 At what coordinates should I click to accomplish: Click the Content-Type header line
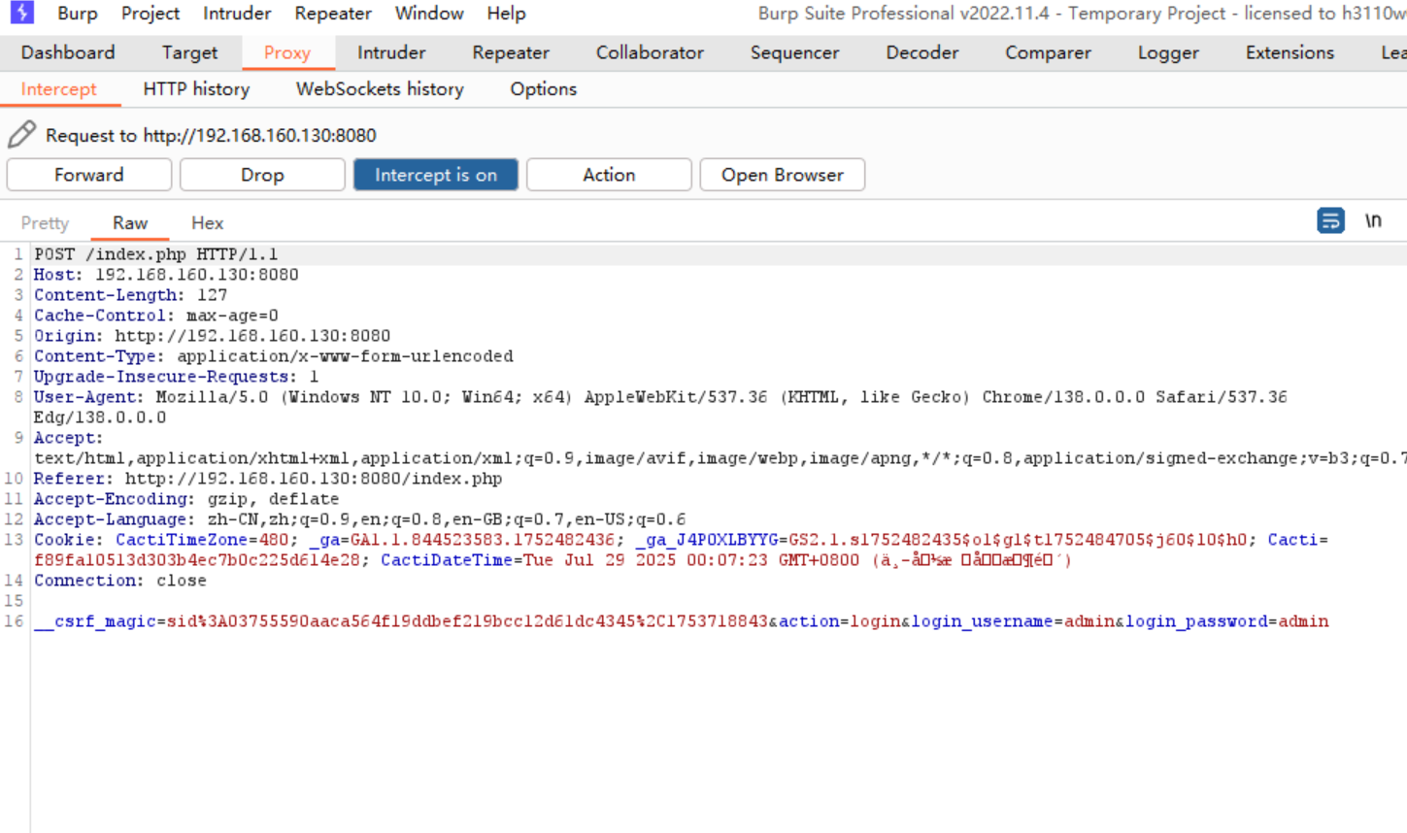click(274, 356)
